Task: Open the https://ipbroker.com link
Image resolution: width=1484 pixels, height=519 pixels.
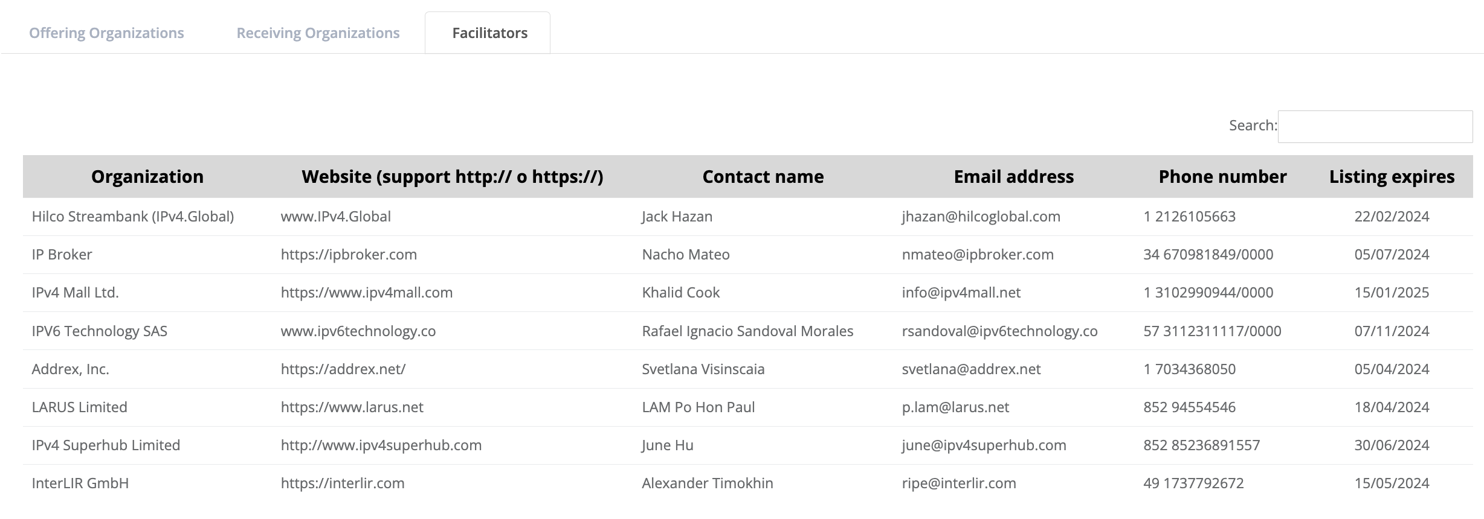Action: pos(349,255)
